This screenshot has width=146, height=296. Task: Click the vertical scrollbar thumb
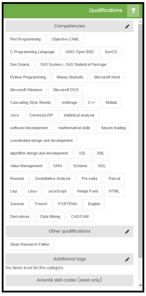[x=140, y=141]
